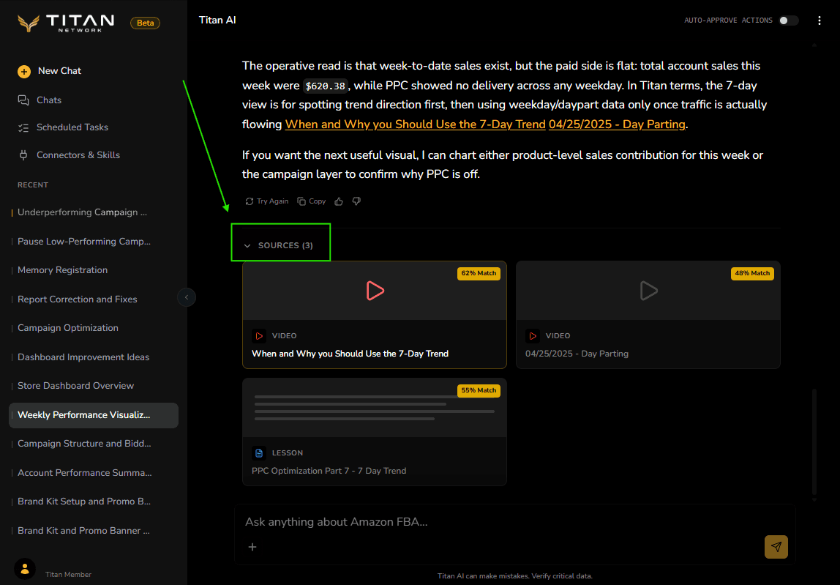Open the PPC Optimization Part 7 lesson thumbnail
Viewport: 840px width, 585px height.
point(375,408)
